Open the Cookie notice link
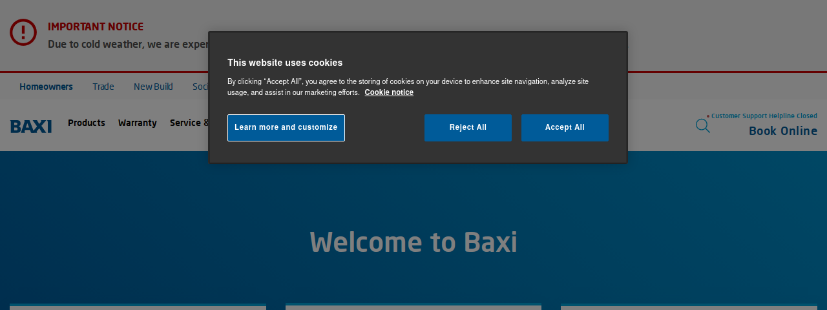This screenshot has height=310, width=827. (x=389, y=92)
